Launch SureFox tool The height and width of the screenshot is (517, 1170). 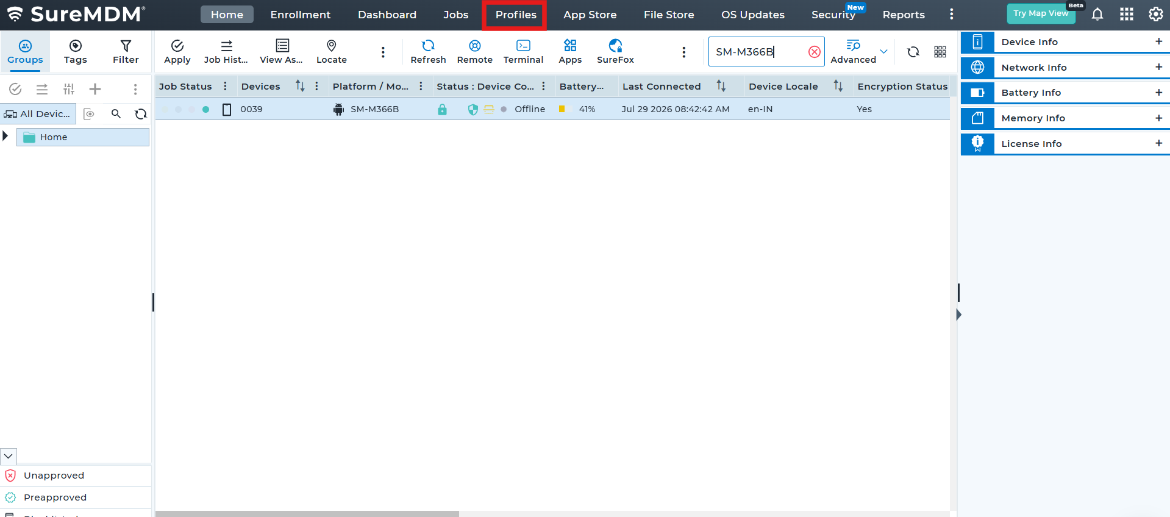(x=615, y=52)
